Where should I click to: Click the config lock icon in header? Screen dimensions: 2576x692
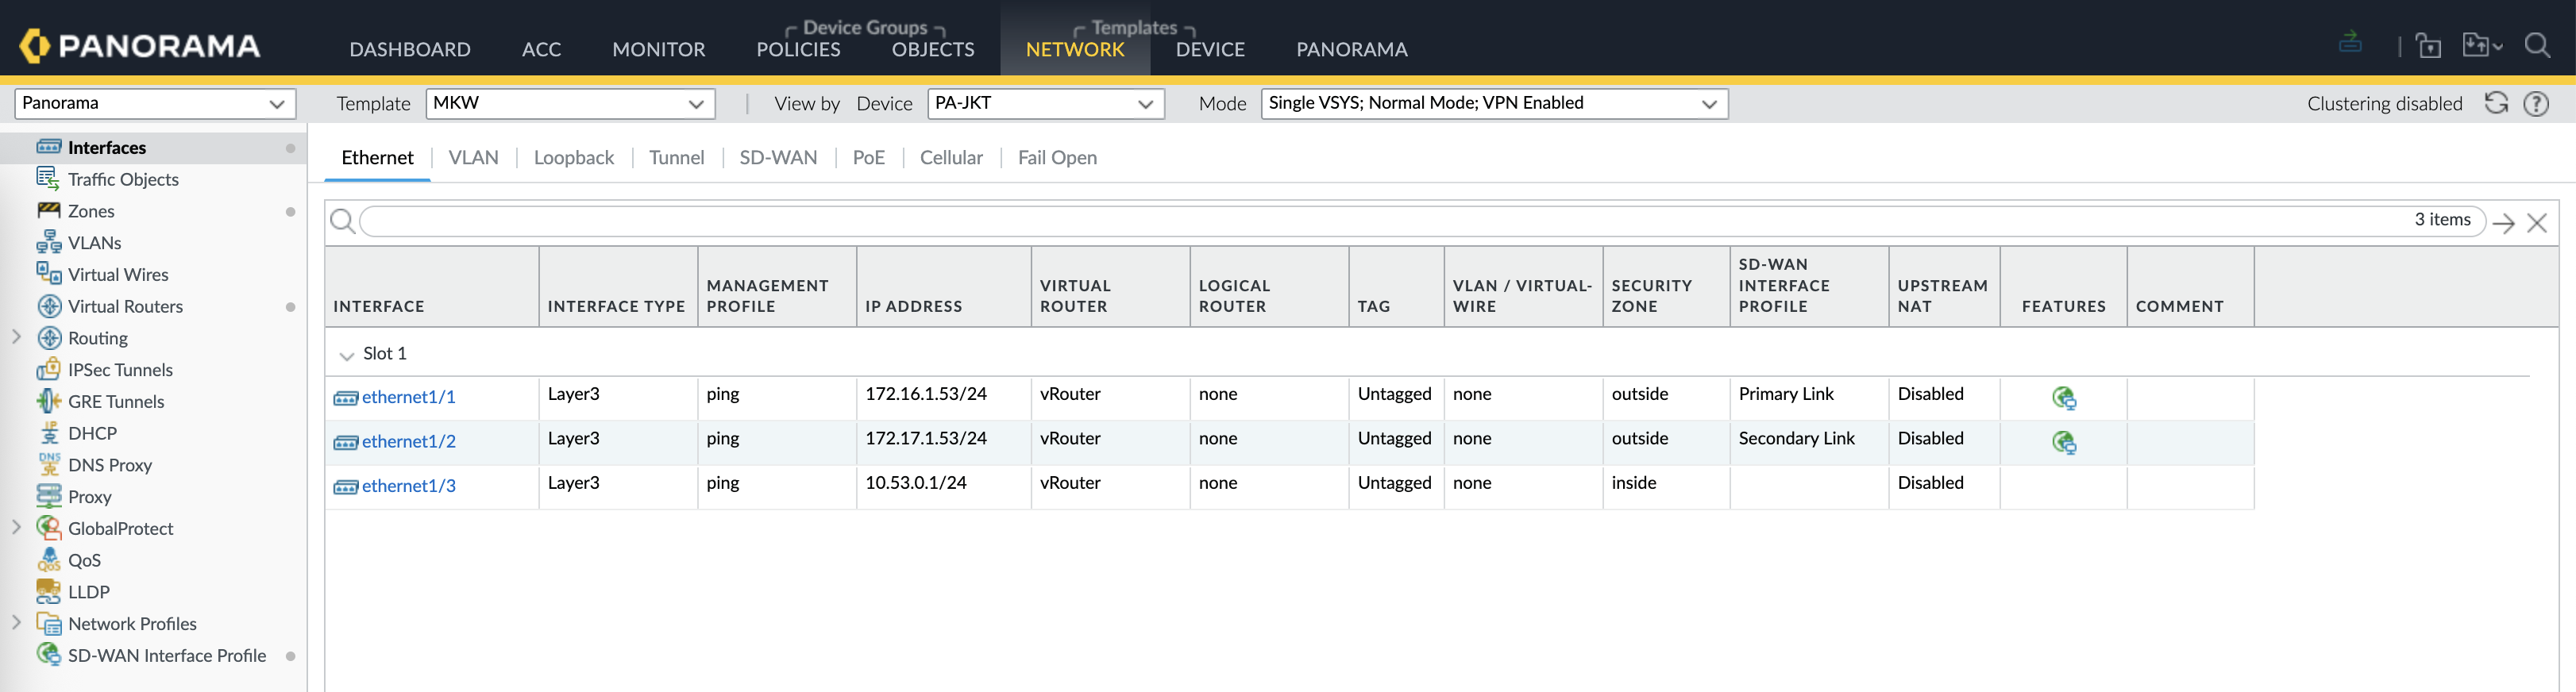(x=2428, y=46)
